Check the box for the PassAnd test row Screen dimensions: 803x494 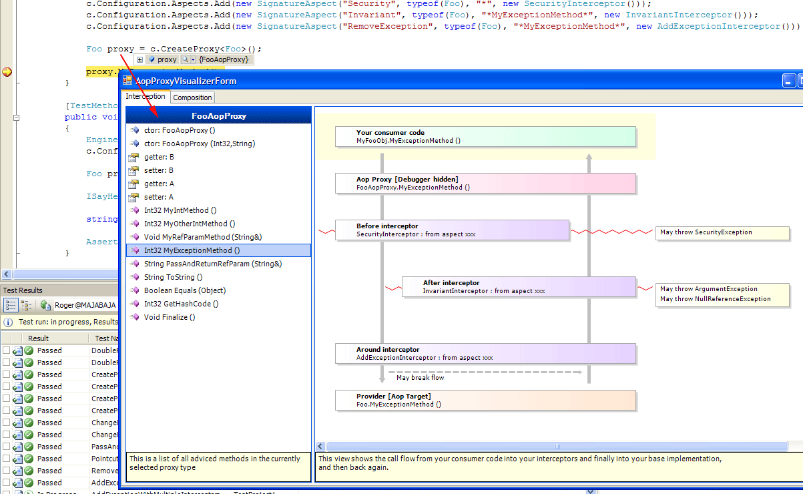pos(6,447)
